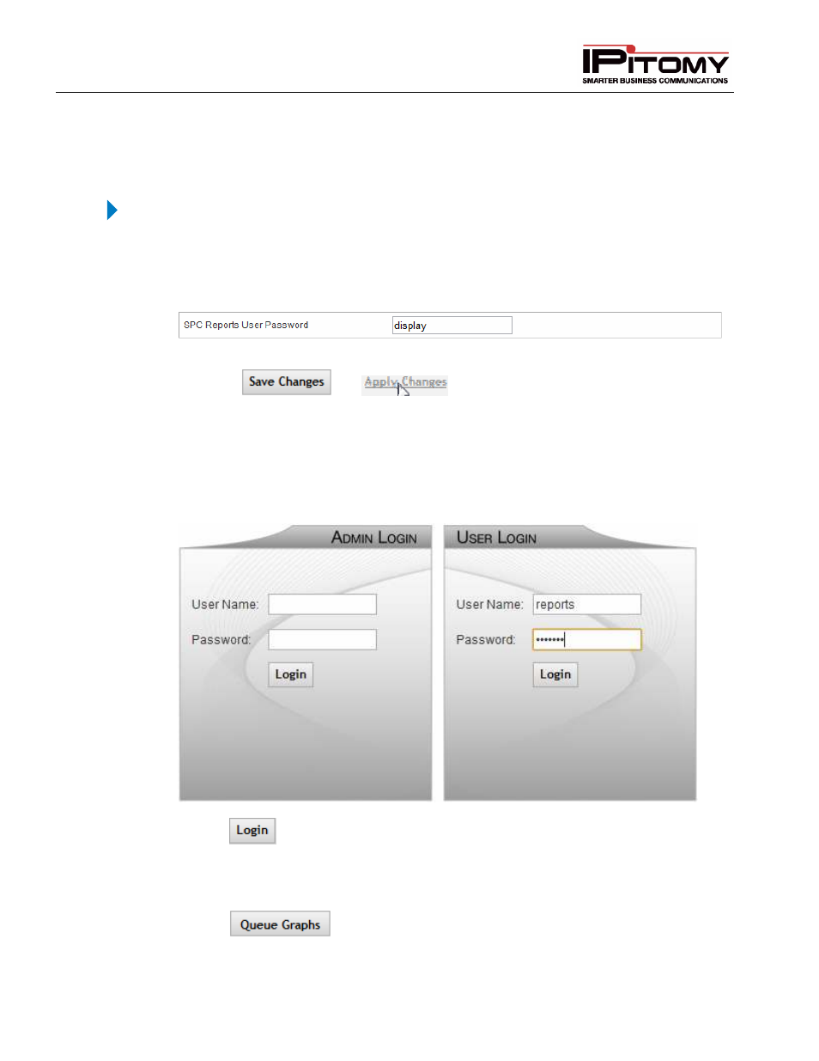Screen dimensions: 819x1061
Task: Click the User Login heading
Action: [496, 538]
